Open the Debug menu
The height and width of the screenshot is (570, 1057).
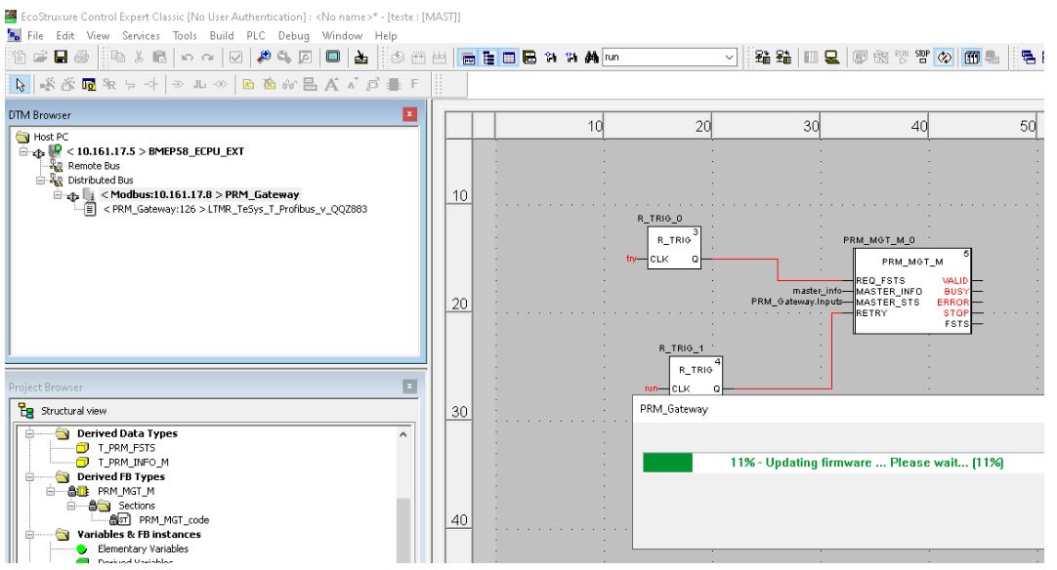(294, 36)
